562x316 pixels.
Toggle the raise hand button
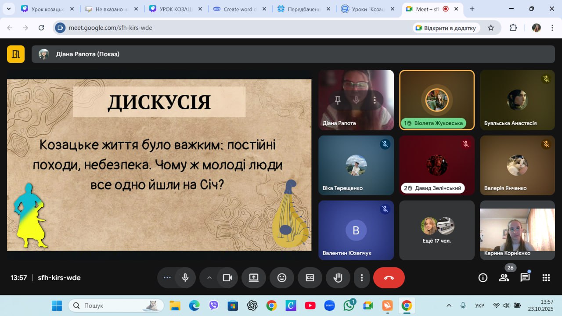(x=338, y=278)
